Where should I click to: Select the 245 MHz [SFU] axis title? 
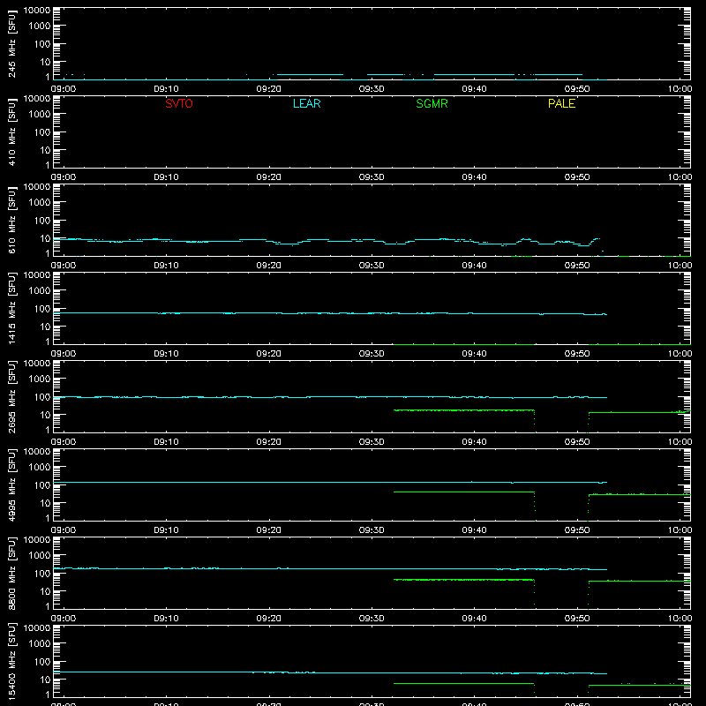click(11, 44)
